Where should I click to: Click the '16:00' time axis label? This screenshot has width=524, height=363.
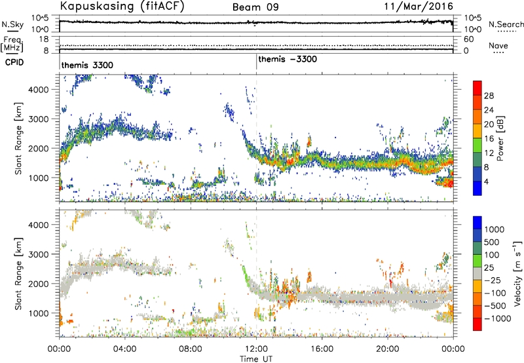(322, 349)
